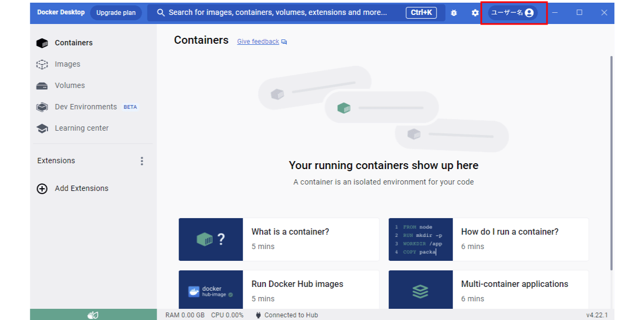This screenshot has height=320, width=641.
Task: Open the What is a container? guide
Action: 279,239
